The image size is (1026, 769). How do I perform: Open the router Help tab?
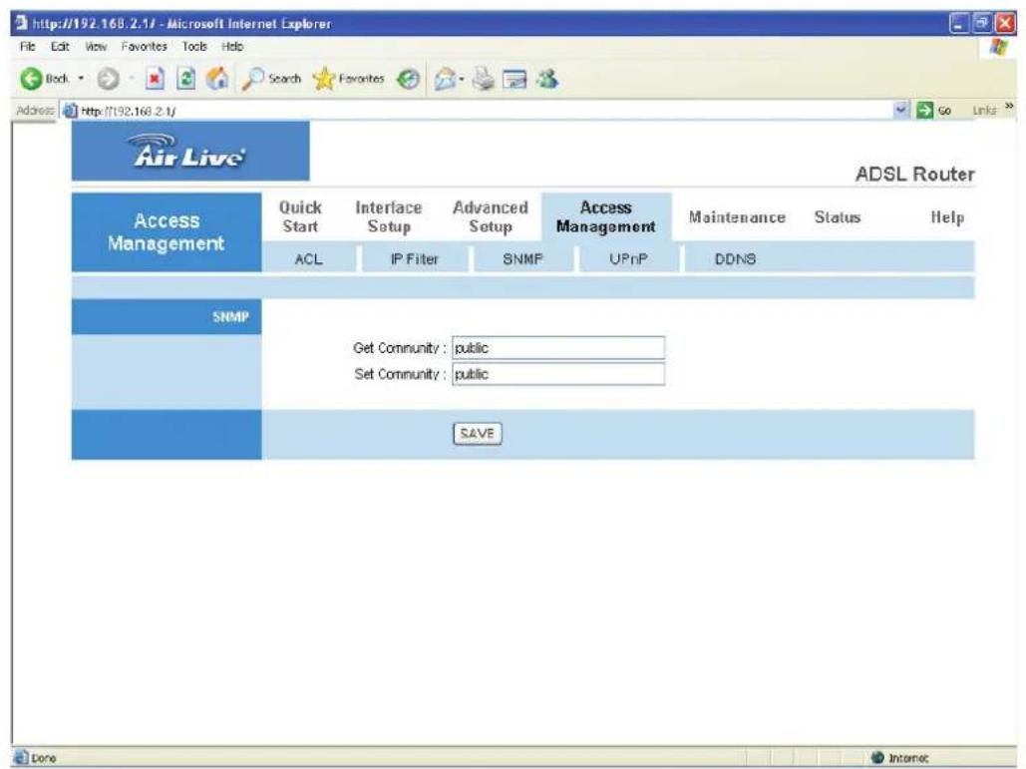coord(947,217)
